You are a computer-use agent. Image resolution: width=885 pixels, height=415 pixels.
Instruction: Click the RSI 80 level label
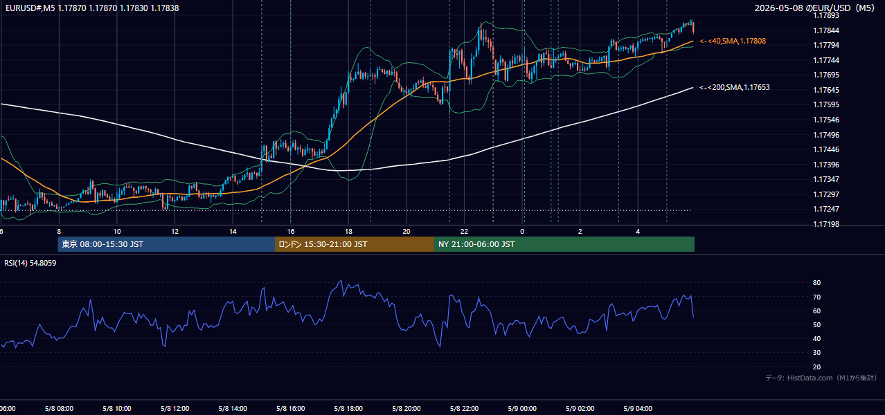coord(816,283)
